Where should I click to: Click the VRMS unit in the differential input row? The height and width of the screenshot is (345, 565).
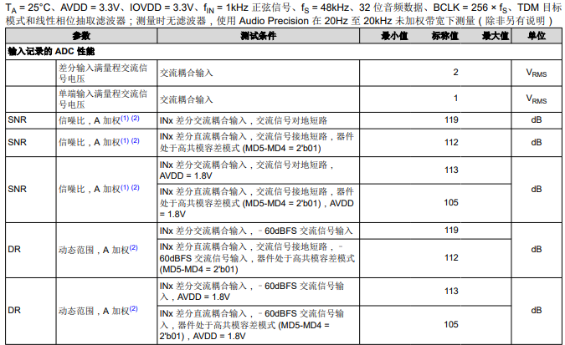tap(537, 73)
